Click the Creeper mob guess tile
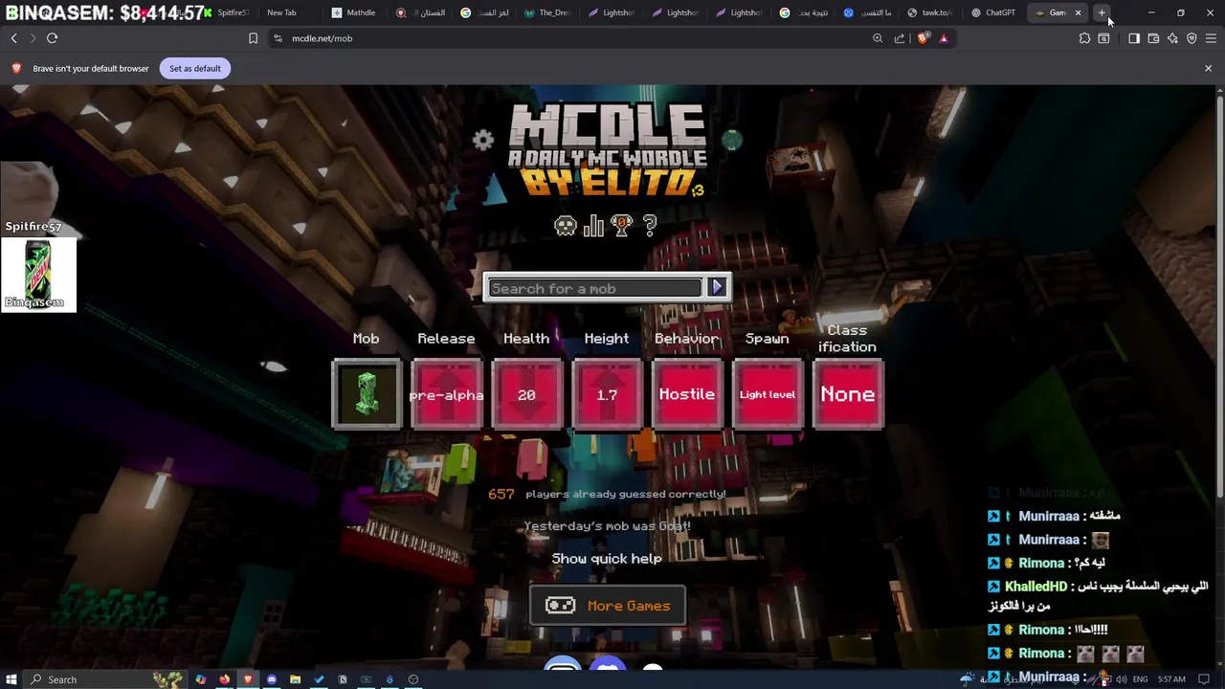 tap(367, 394)
